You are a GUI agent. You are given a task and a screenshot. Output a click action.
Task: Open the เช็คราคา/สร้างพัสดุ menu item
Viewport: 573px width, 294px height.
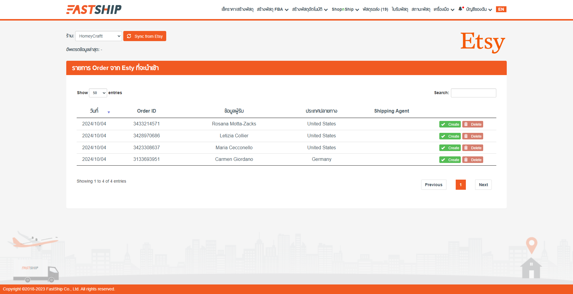[x=237, y=9]
